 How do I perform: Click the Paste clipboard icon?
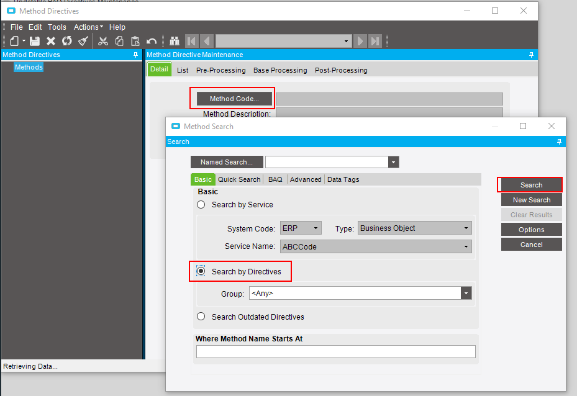point(135,41)
